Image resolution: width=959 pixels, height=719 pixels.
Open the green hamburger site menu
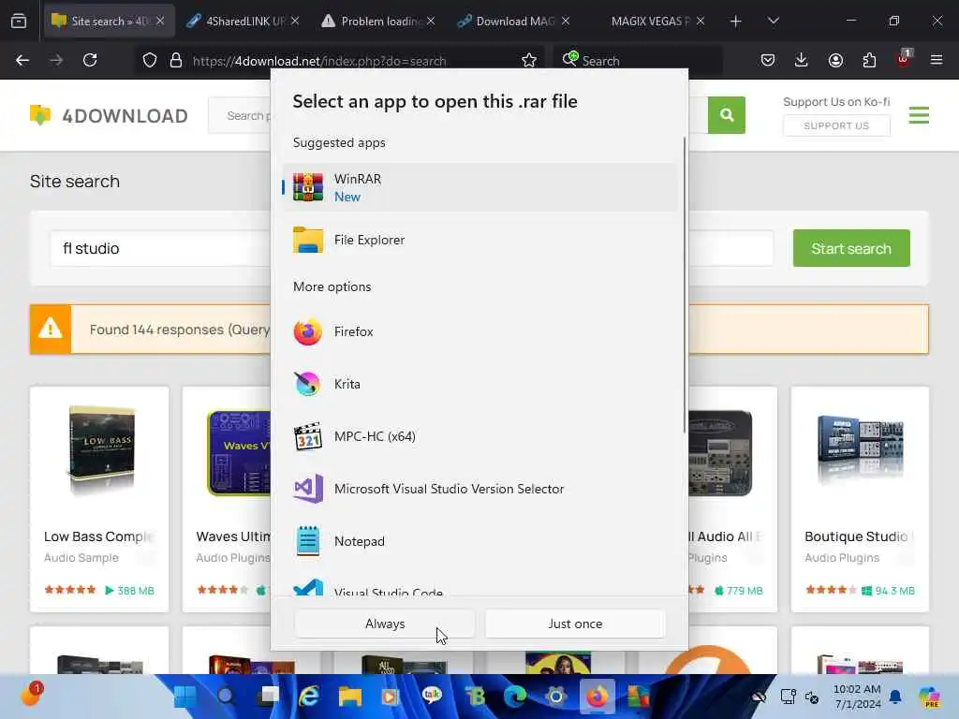click(x=919, y=115)
